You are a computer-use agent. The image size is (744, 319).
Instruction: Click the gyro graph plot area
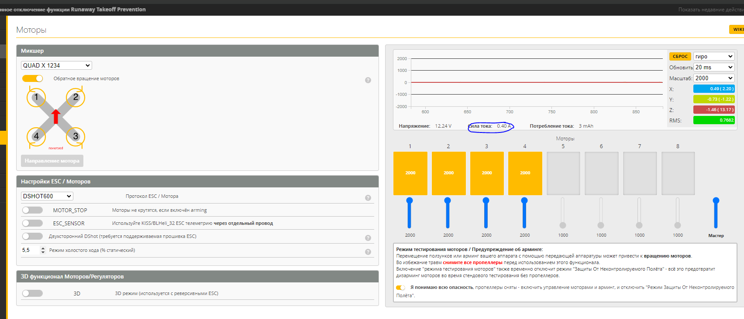point(537,82)
